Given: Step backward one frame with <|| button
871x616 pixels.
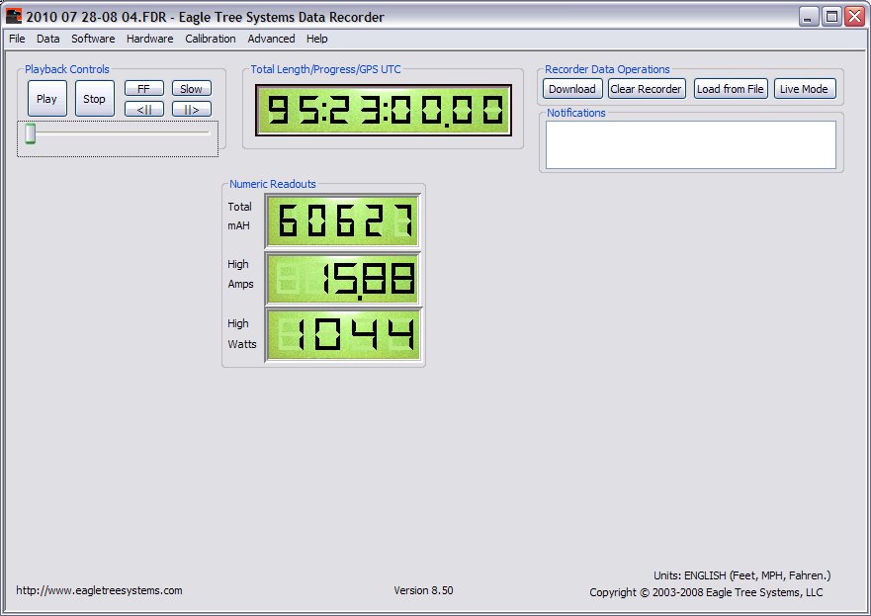Looking at the screenshot, I should (143, 109).
